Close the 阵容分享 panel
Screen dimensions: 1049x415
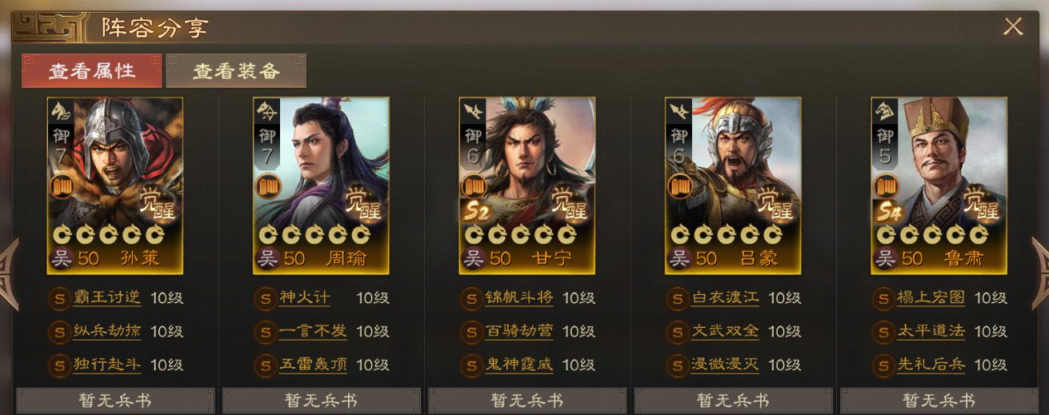pos(1013,26)
